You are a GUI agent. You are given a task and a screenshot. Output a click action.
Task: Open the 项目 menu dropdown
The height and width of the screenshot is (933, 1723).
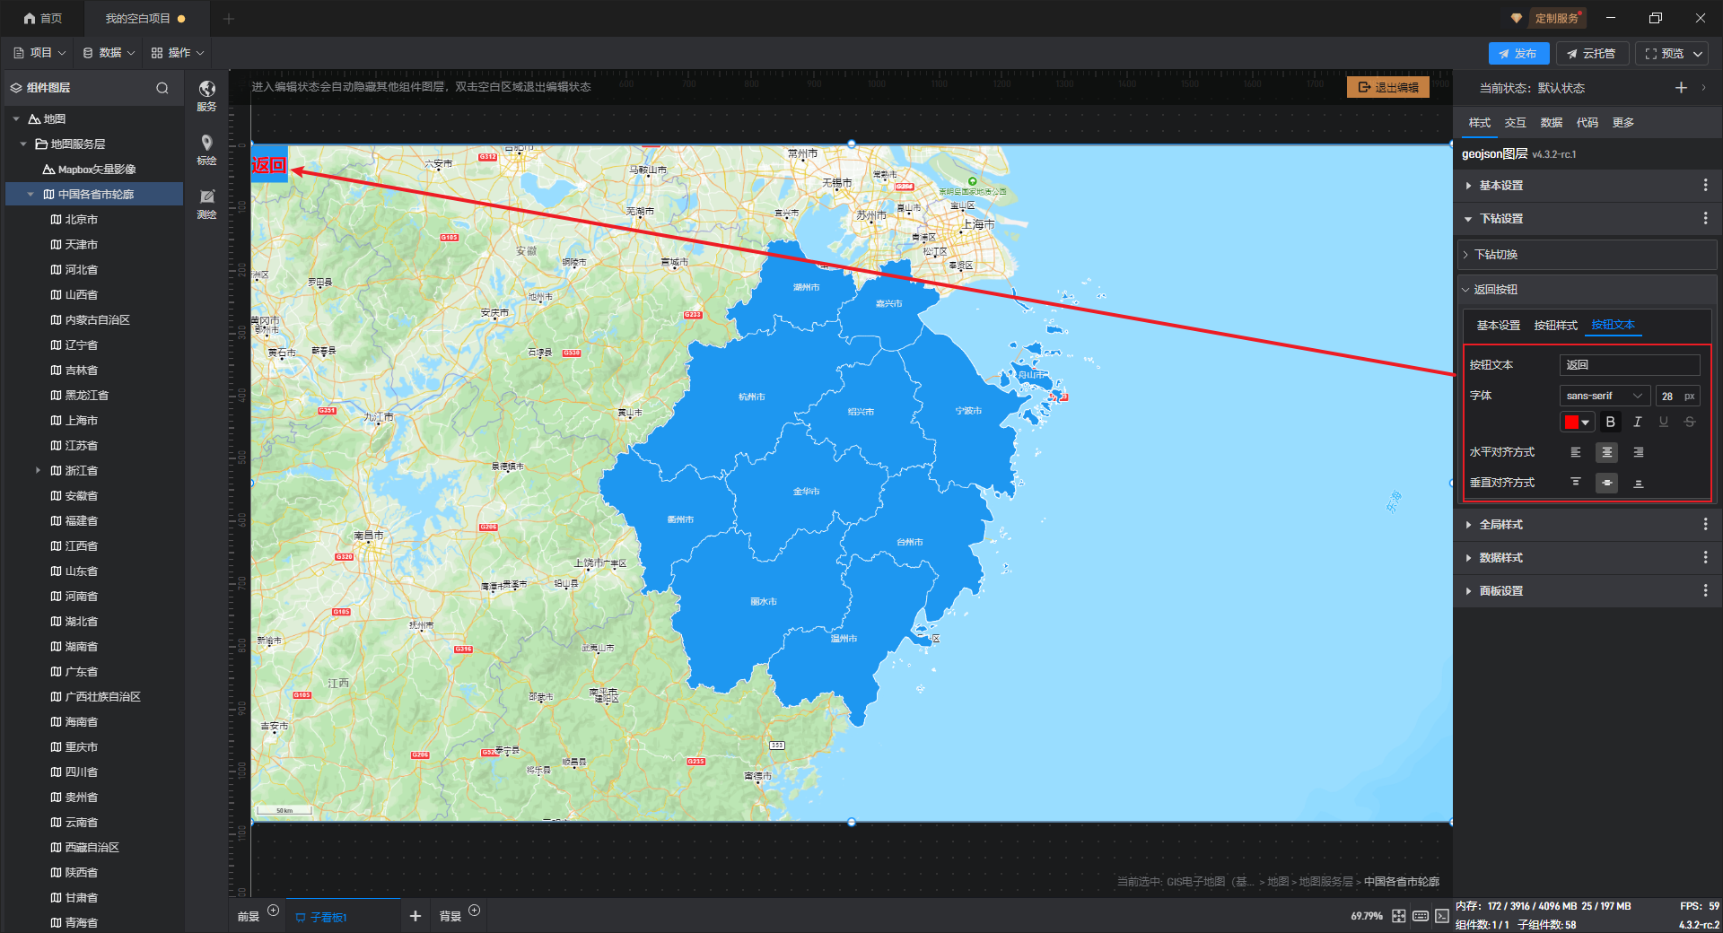coord(40,53)
